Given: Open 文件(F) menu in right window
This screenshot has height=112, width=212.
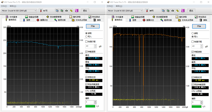Looking at the screenshot, I should tap(110, 6).
